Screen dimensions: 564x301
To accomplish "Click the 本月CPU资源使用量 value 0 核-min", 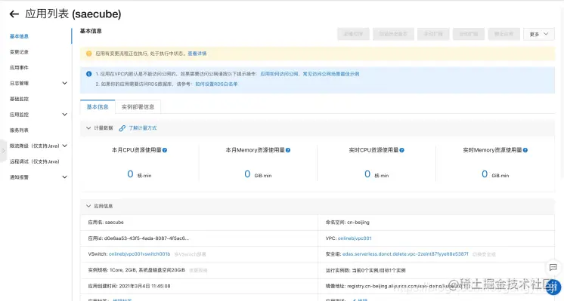I will [139, 174].
